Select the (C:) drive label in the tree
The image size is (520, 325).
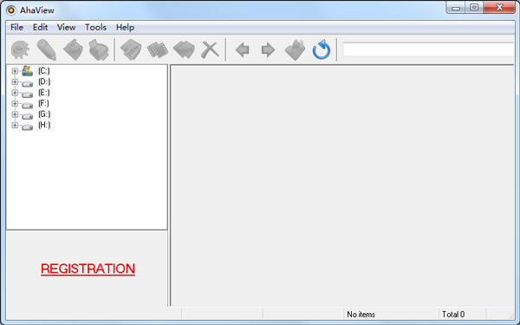point(44,71)
